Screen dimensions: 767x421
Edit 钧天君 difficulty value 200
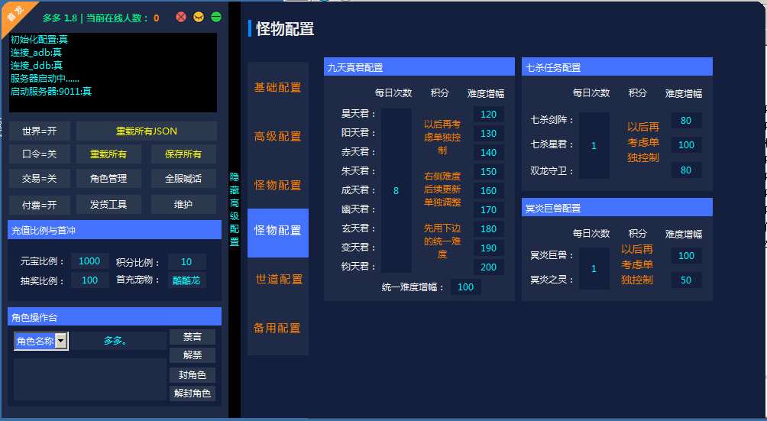489,267
